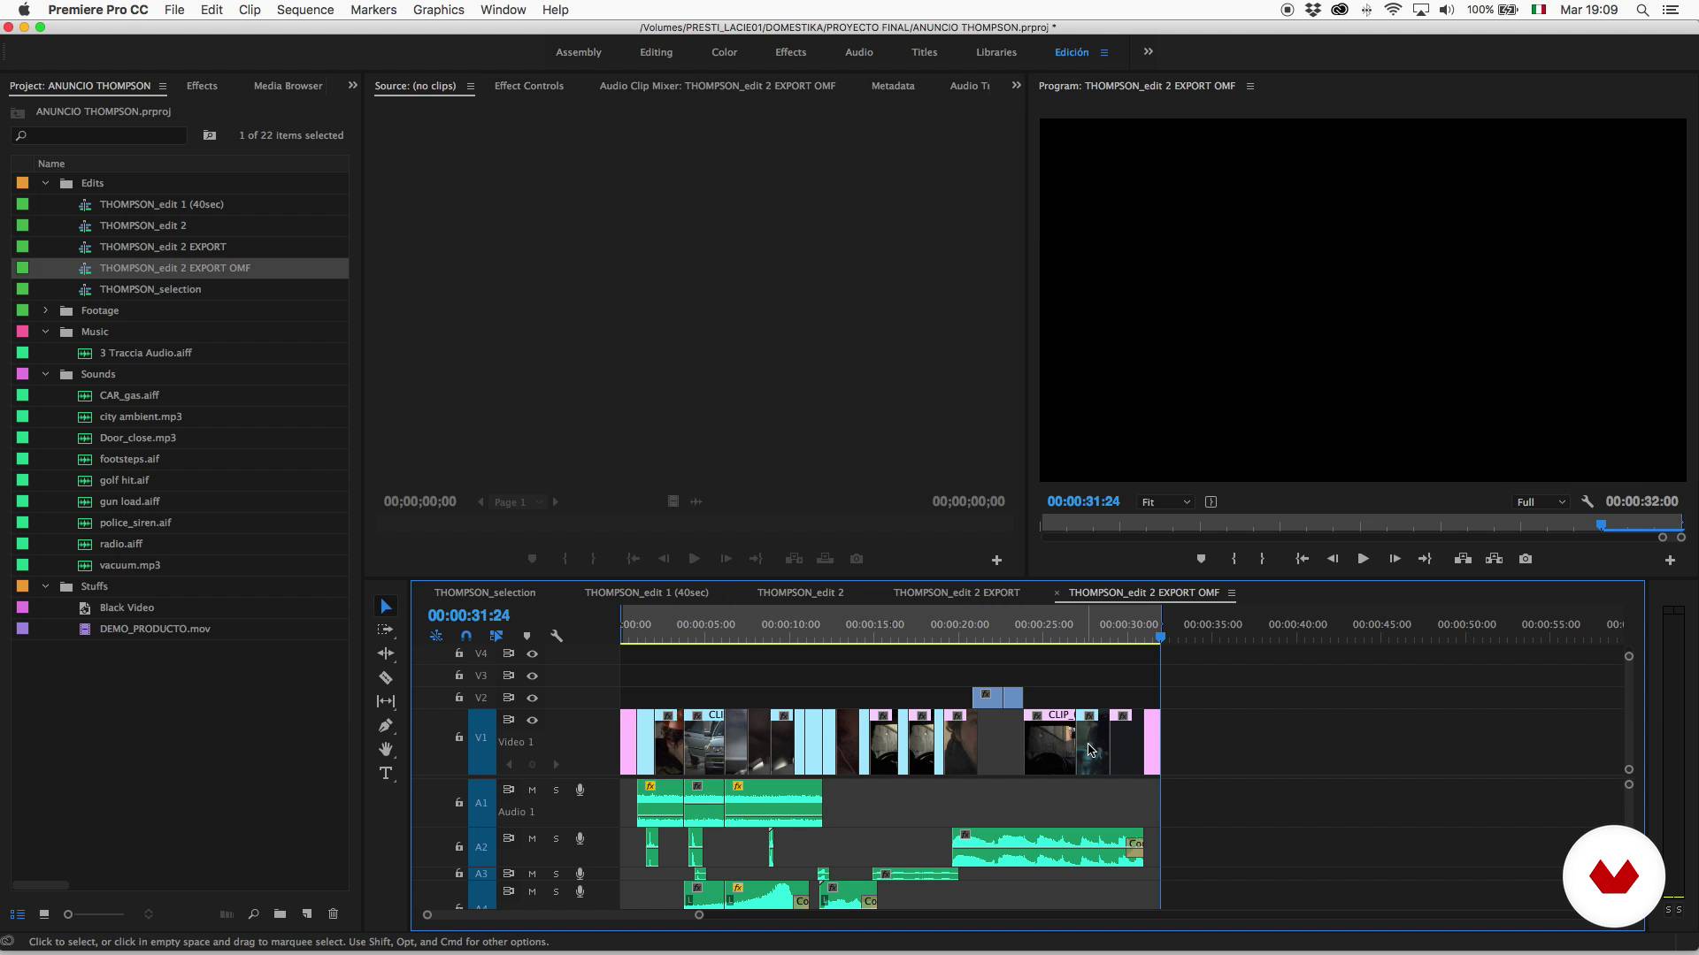
Task: Open Program monitor button editor plus
Action: pyautogui.click(x=1670, y=560)
